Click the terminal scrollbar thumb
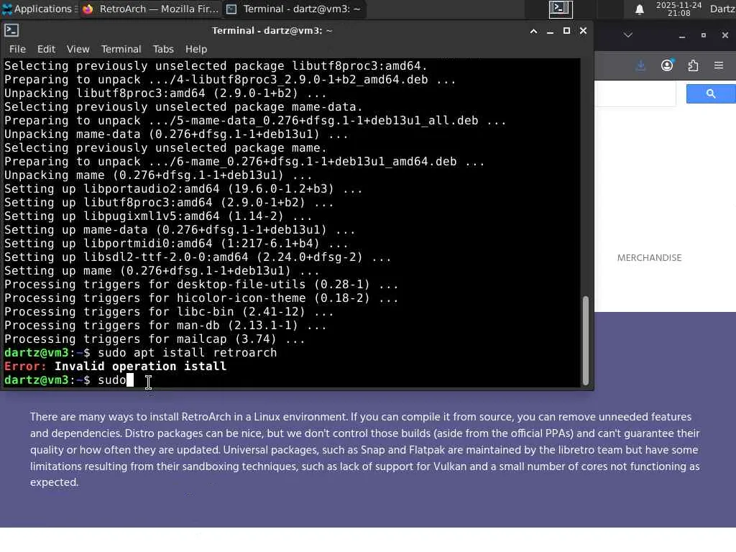The image size is (736, 552). [585, 340]
